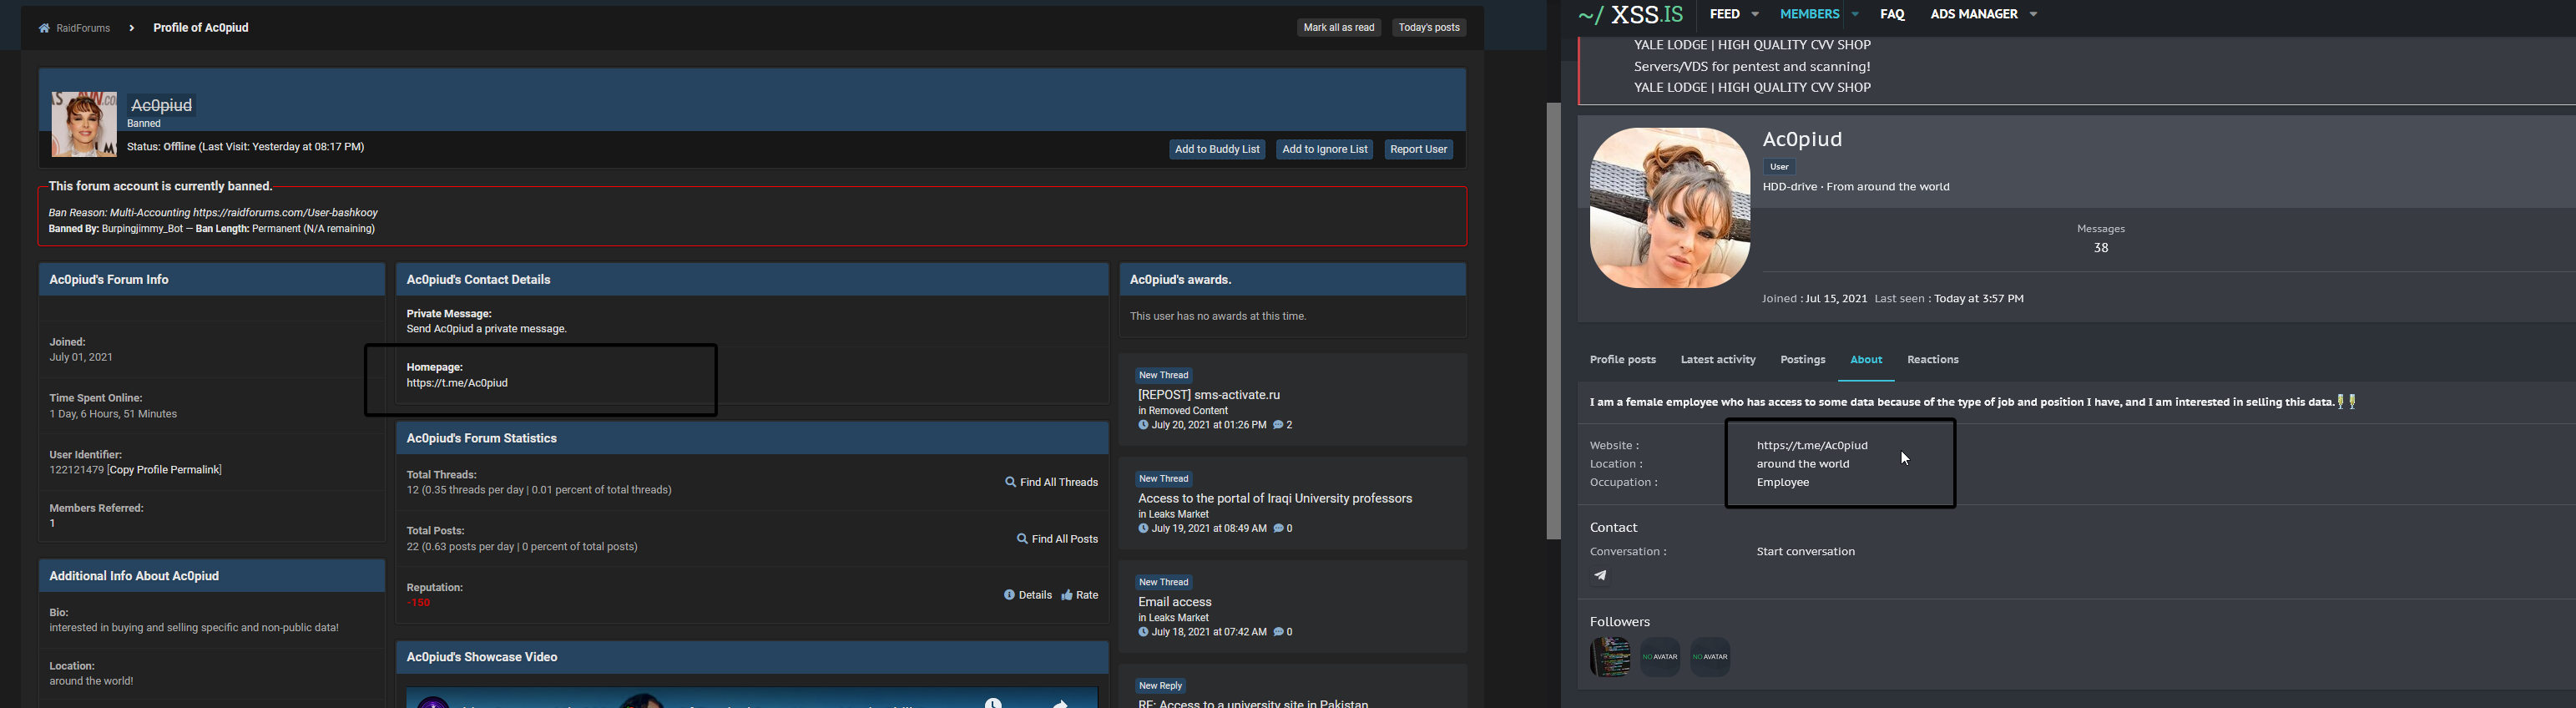Open Today's posts on RaidForums
Viewport: 2576px width, 708px height.
[x=1429, y=27]
